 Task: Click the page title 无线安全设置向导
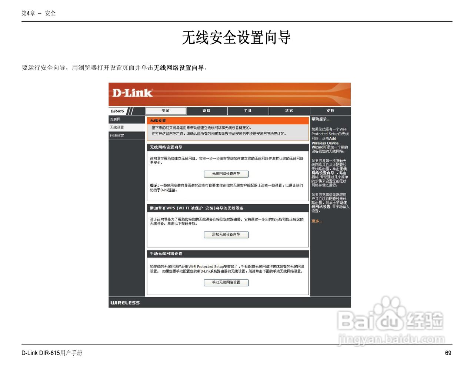click(236, 37)
